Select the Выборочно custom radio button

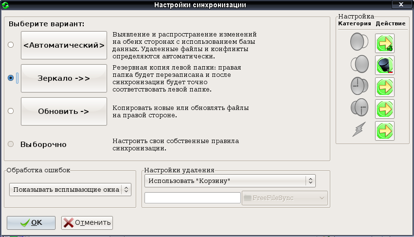(x=11, y=144)
